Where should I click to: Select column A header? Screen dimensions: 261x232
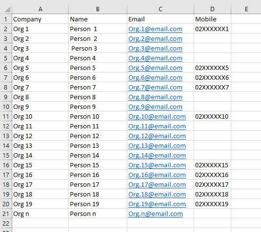[40, 9]
